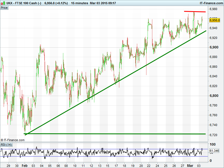The image size is (224, 168).
Task: Click date 17 on the time axis
Action: [x=116, y=165]
